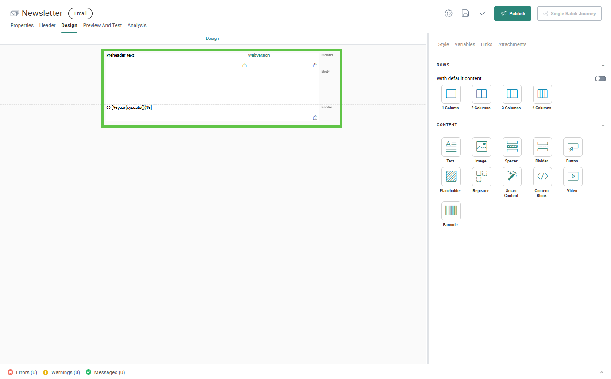Click the Webversion link in header
Viewport: 611px width, 379px height.
(x=259, y=55)
